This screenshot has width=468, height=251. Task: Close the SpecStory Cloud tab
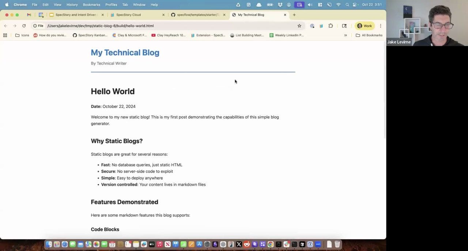pyautogui.click(x=163, y=15)
